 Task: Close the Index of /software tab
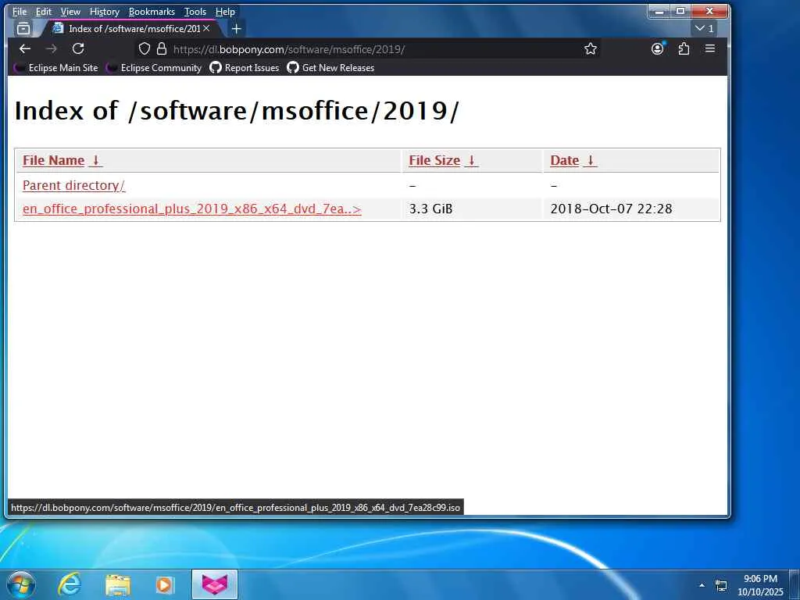tap(206, 29)
